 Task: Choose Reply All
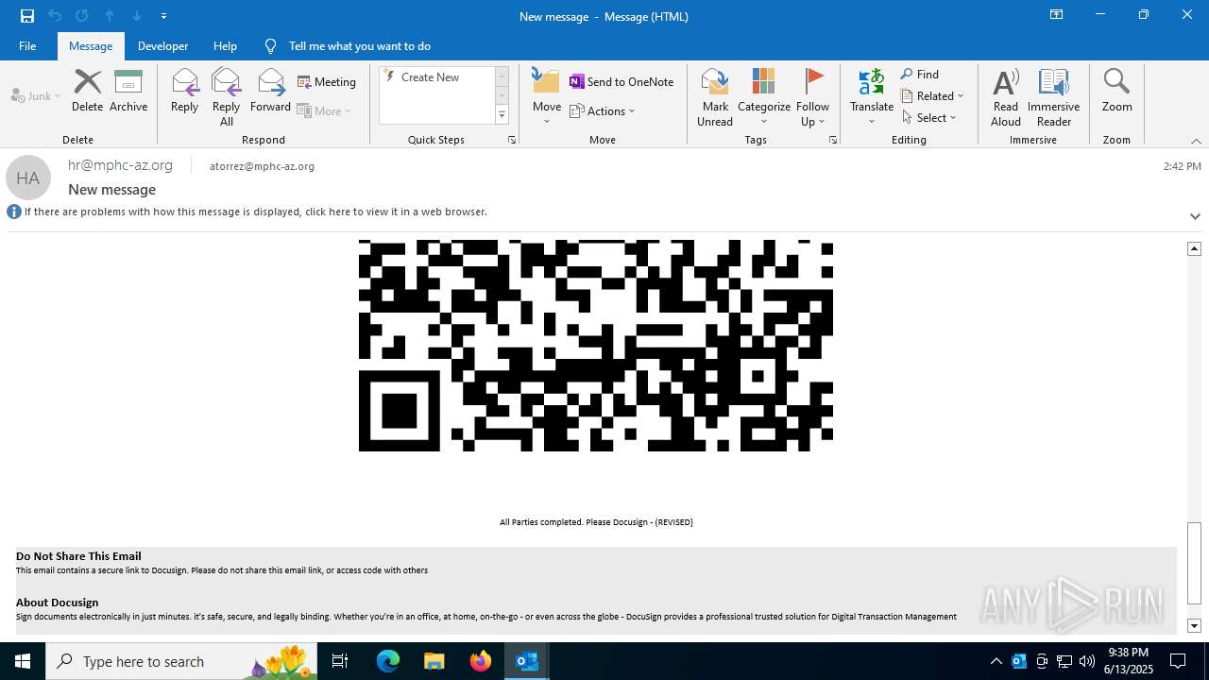pos(227,97)
